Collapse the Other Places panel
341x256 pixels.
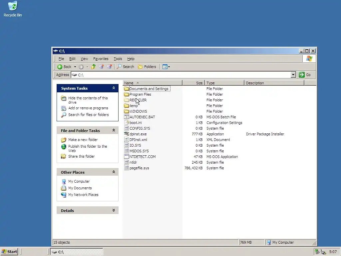[114, 172]
